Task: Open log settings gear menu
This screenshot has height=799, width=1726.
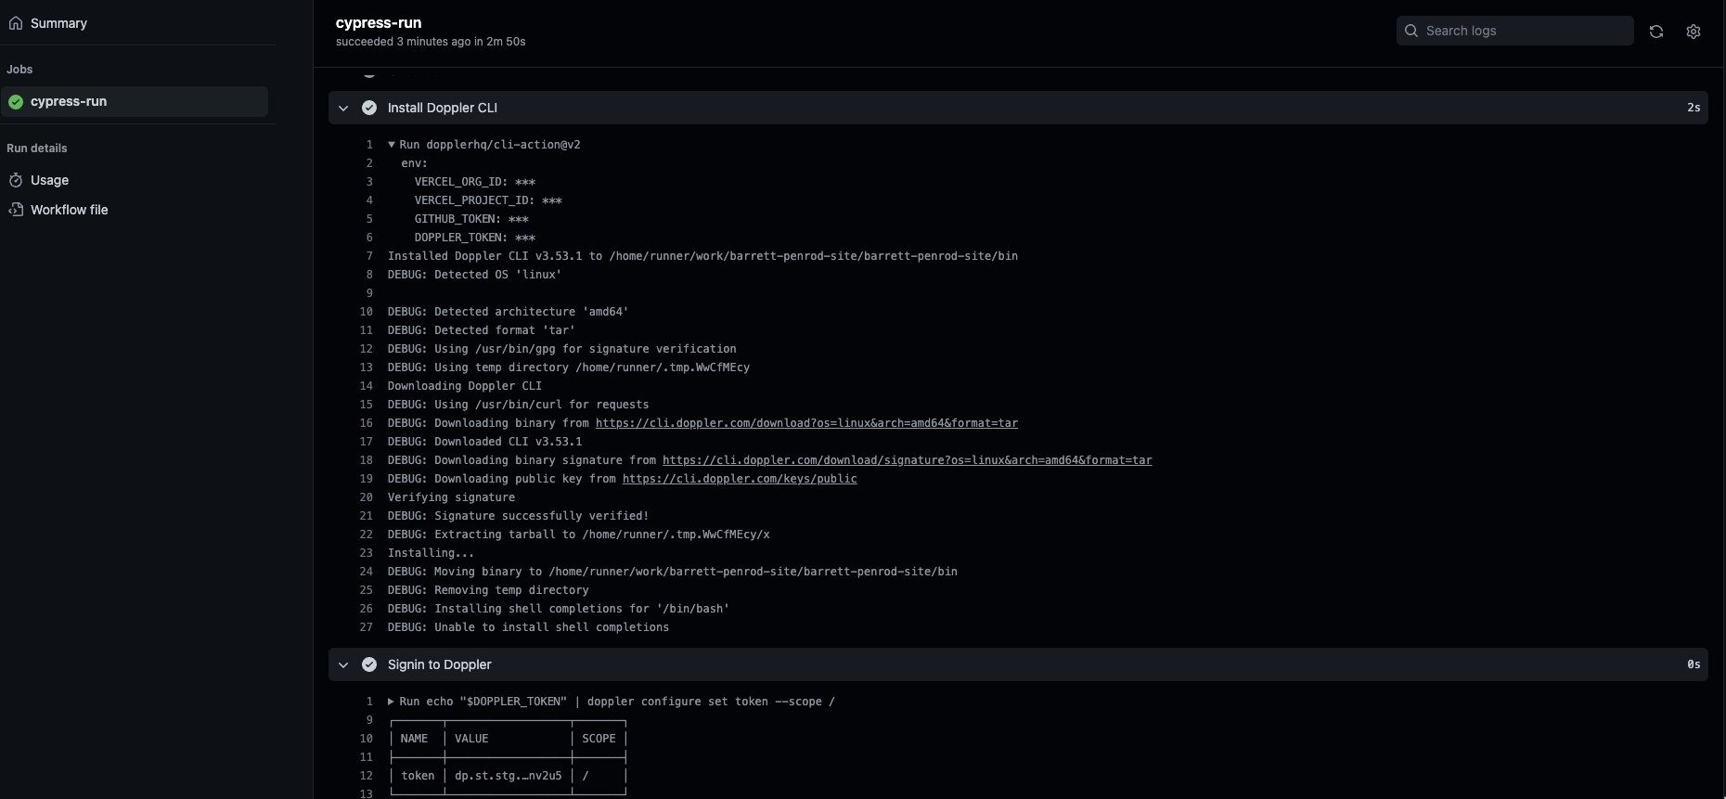Action: pos(1694,32)
